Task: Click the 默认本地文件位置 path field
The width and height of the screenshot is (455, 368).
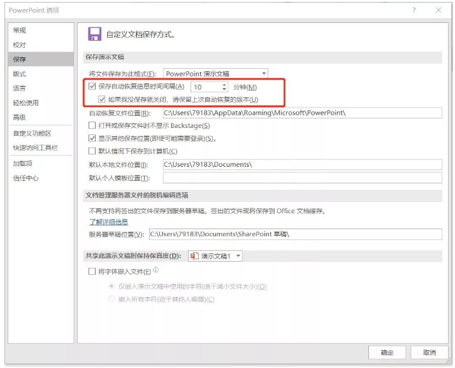Action: (x=302, y=164)
